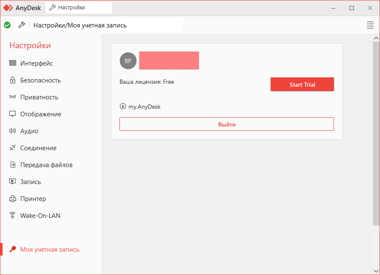Click the Выйти logout button
The width and height of the screenshot is (380, 275).
click(x=227, y=124)
